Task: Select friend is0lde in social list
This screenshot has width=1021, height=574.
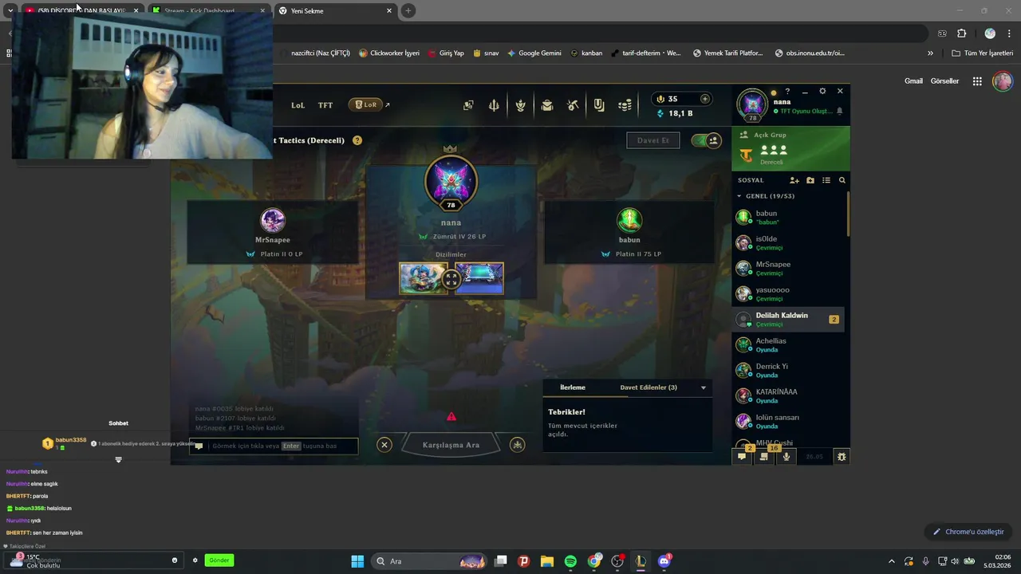Action: coord(788,242)
